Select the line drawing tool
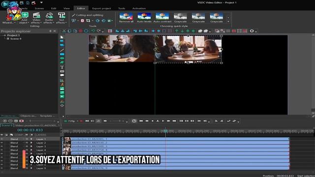Image resolution: width=315 pixels, height=177 pixels. (x=62, y=50)
